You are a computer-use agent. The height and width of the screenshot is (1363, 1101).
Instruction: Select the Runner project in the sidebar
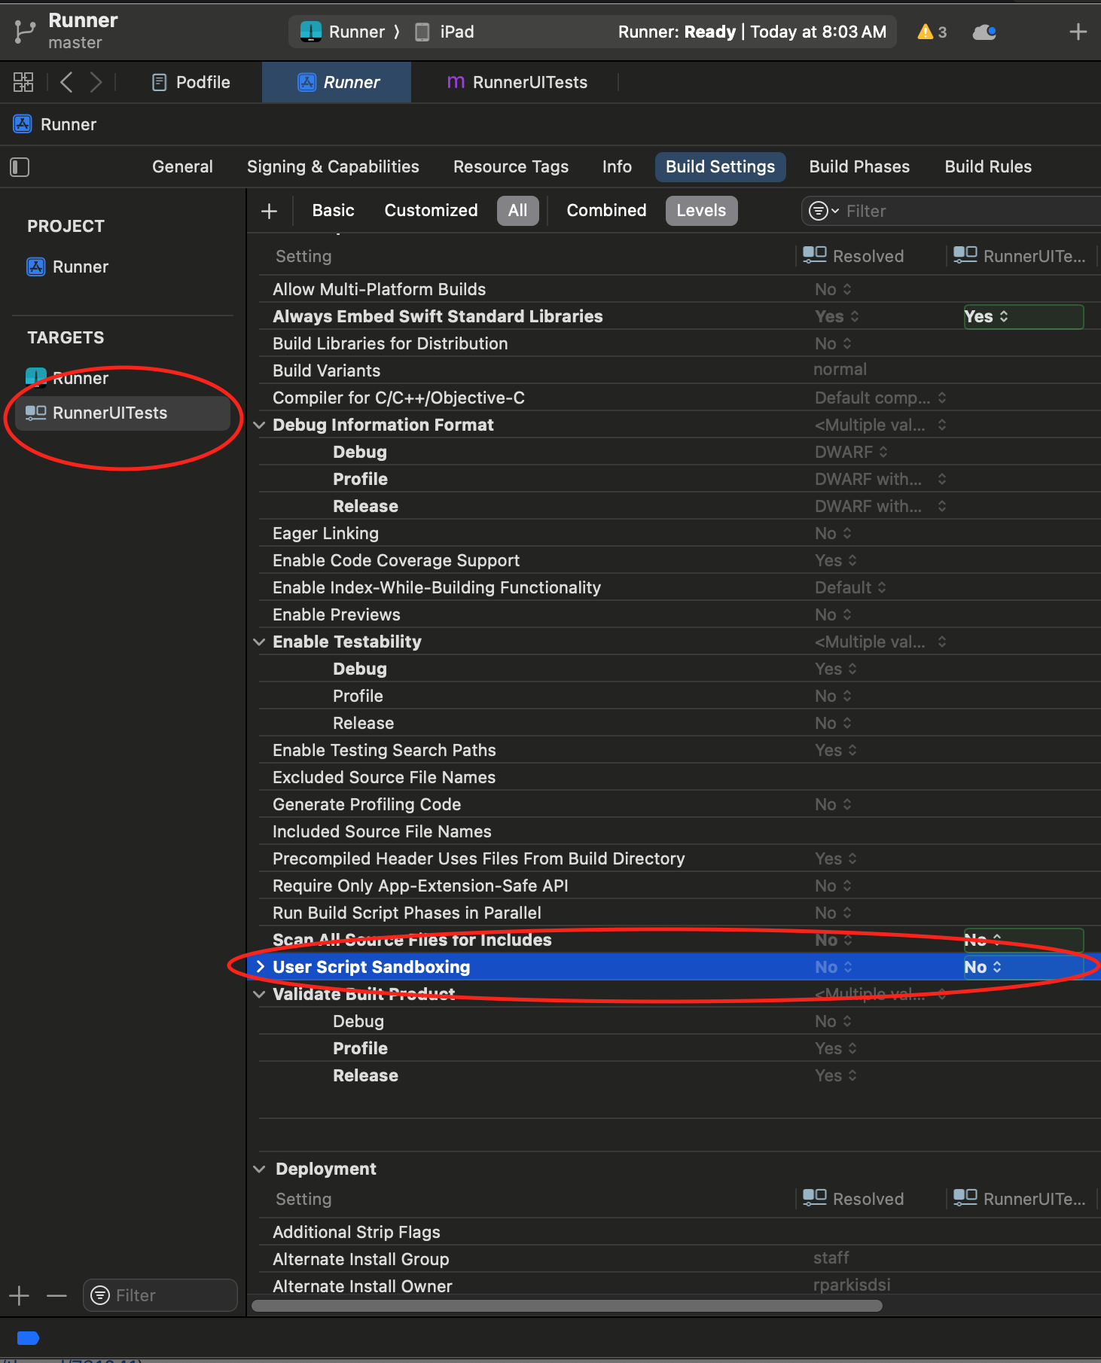68,267
